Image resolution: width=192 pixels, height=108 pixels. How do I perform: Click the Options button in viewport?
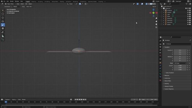(155, 7)
